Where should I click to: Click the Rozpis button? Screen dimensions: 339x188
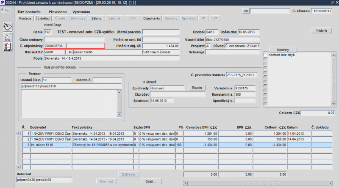click(x=197, y=88)
